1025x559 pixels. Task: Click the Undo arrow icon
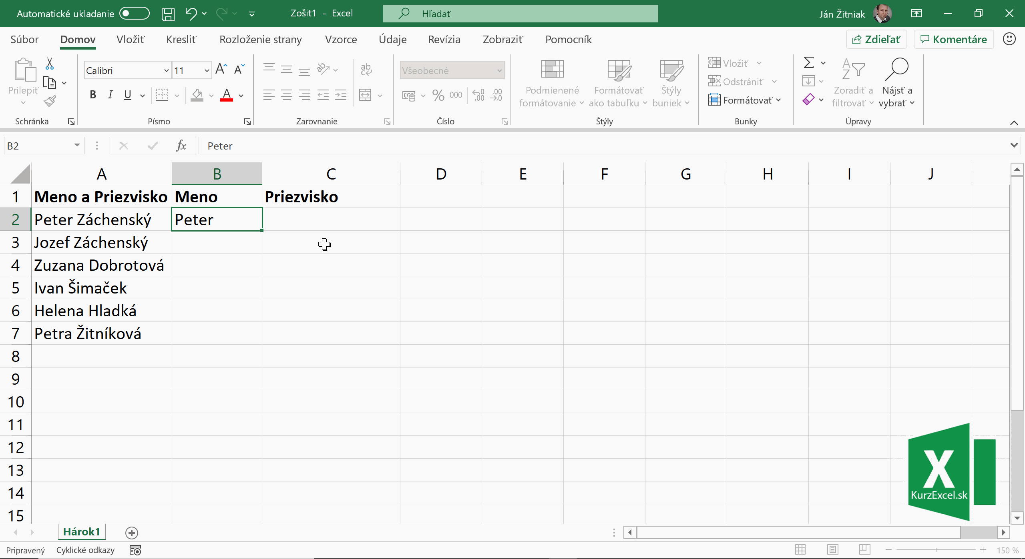click(191, 14)
